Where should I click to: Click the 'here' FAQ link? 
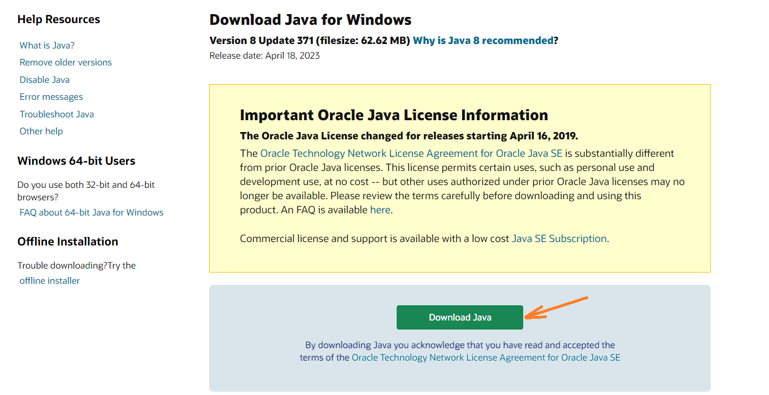click(380, 210)
